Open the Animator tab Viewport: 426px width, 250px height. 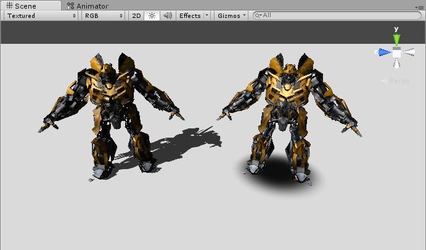[x=88, y=6]
